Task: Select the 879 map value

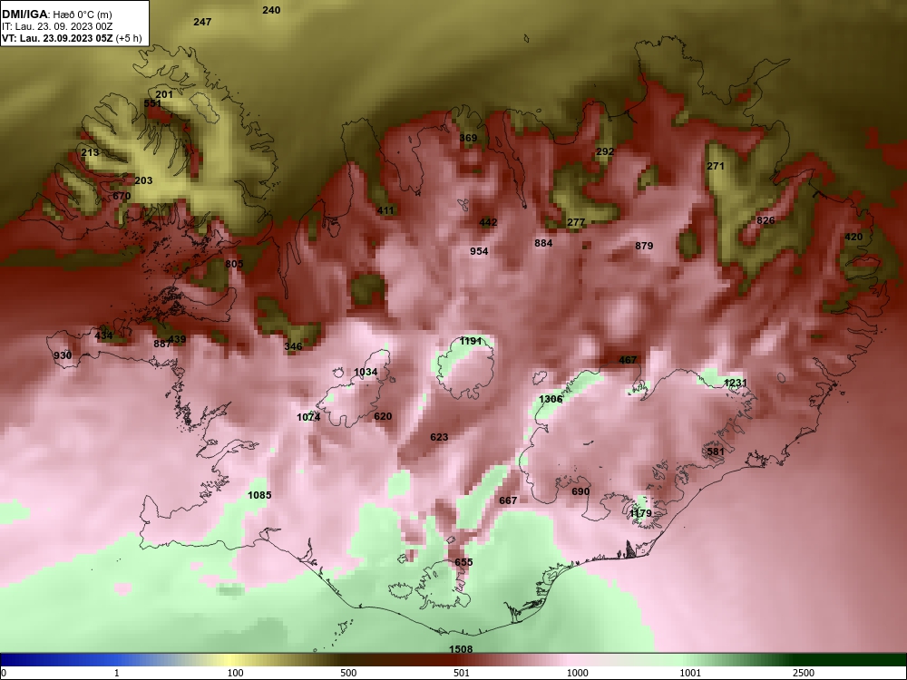Action: pyautogui.click(x=644, y=246)
